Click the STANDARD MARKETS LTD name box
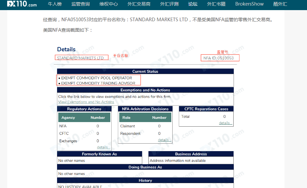This screenshot has height=188, width=307. (x=82, y=58)
